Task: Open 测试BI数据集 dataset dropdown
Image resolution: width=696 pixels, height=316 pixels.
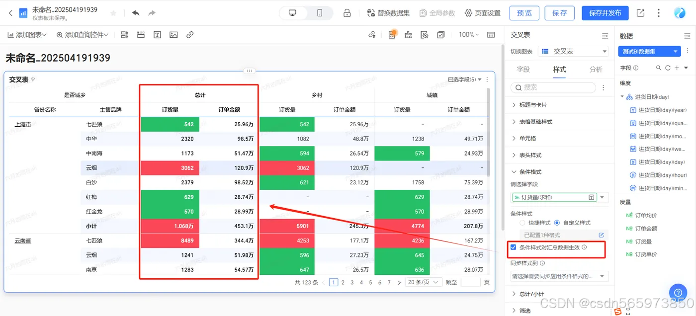Action: coord(649,51)
